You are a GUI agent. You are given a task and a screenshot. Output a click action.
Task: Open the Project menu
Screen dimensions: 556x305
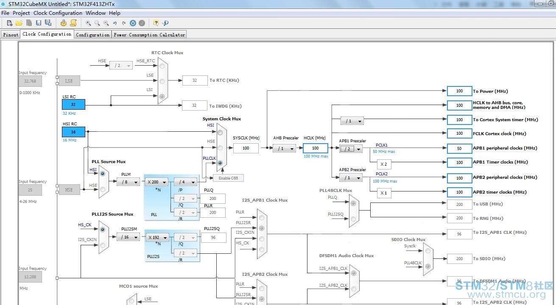coord(21,13)
